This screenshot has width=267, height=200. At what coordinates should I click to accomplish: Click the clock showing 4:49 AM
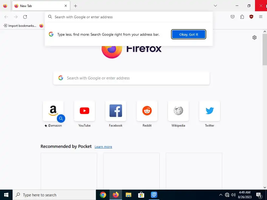(x=245, y=195)
